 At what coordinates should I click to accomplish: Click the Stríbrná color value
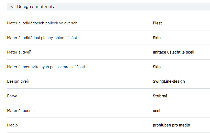[x=160, y=96]
